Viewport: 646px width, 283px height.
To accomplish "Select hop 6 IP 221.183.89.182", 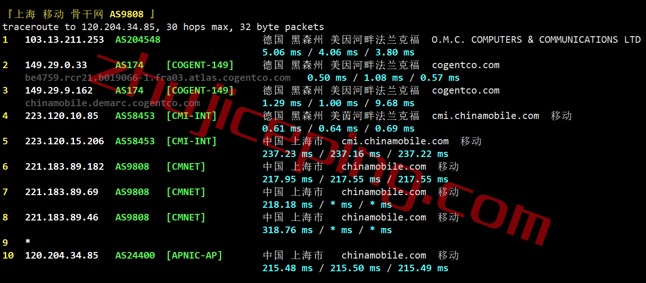I will [65, 166].
